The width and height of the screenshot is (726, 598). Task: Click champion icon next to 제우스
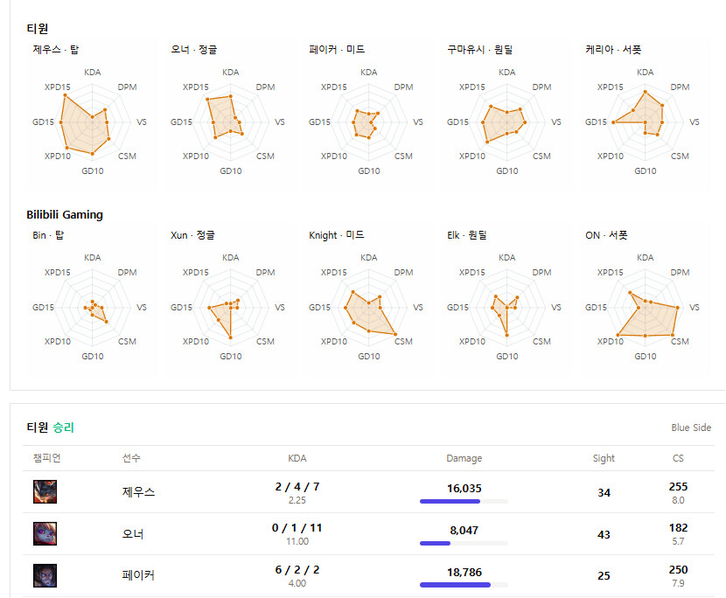[x=45, y=492]
